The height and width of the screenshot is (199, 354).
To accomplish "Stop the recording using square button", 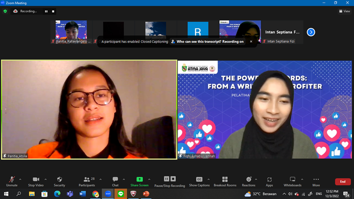I will point(53,11).
